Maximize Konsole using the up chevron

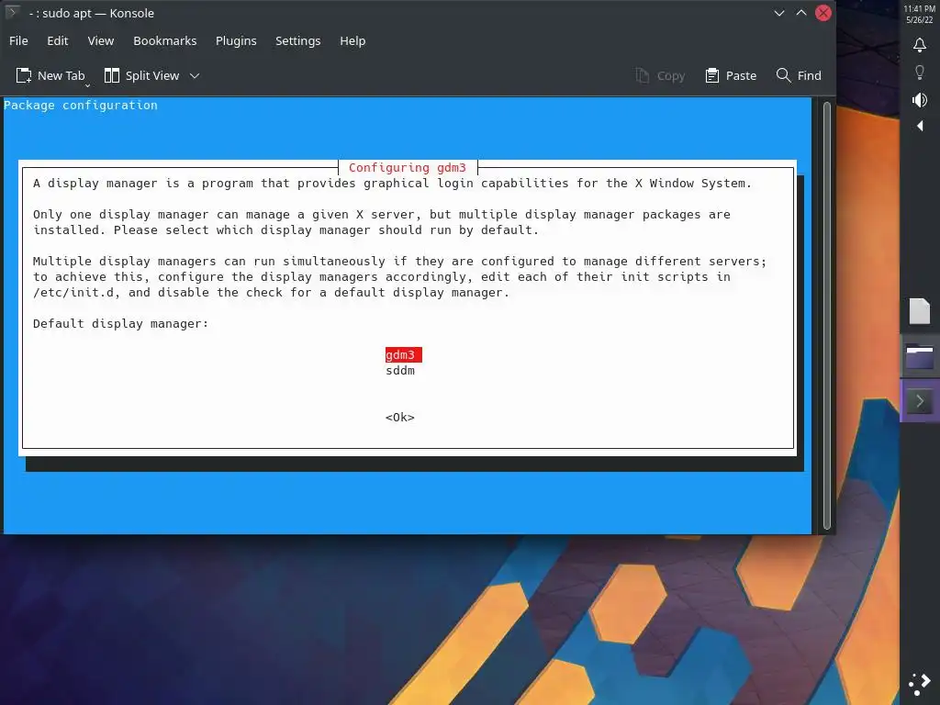[x=801, y=13]
